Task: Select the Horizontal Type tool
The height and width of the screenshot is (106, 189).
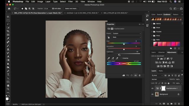Action: [x=8, y=74]
